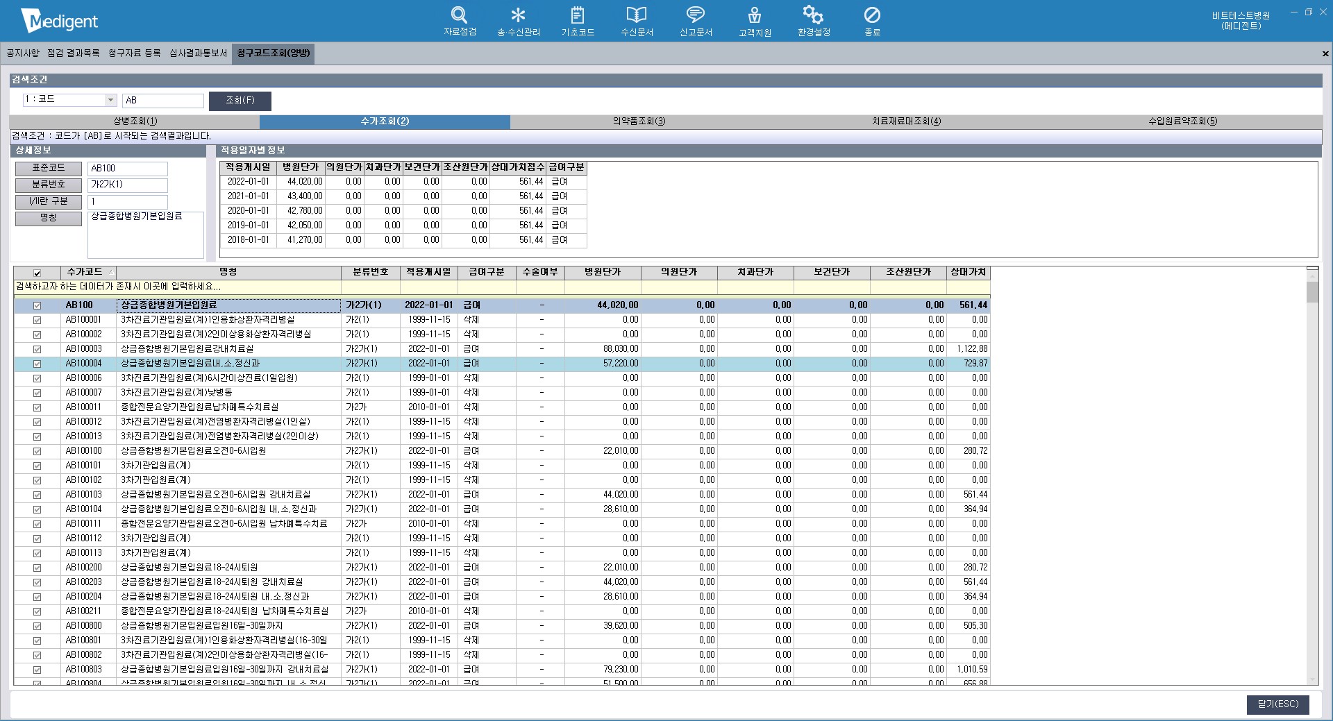Screen dimensions: 1333x721
Task: Open 수입원료약조회(5) tab
Action: click(1183, 121)
